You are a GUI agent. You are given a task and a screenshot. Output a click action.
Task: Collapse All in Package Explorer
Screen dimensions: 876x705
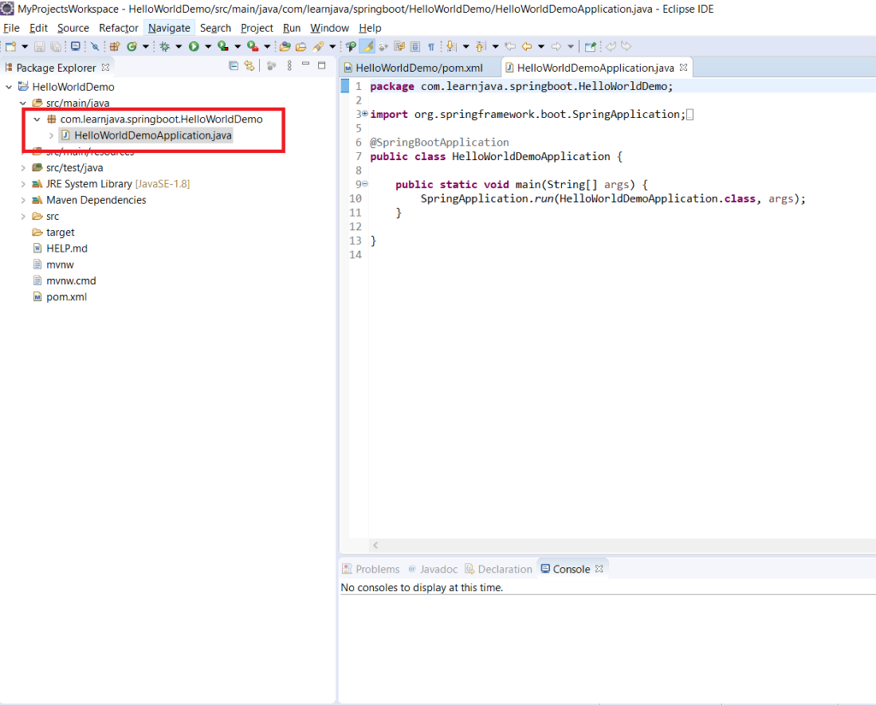[234, 67]
